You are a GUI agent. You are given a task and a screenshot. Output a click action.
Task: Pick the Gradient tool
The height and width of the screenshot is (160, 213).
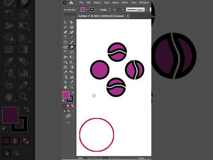point(72,67)
